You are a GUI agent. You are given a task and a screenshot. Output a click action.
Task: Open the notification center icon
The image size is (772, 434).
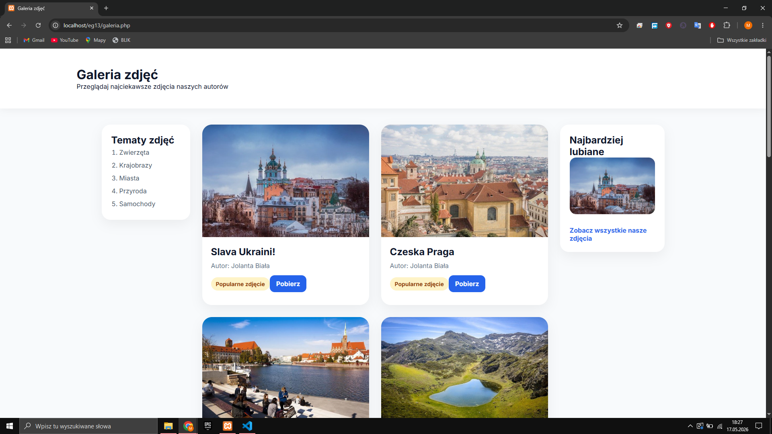[759, 426]
